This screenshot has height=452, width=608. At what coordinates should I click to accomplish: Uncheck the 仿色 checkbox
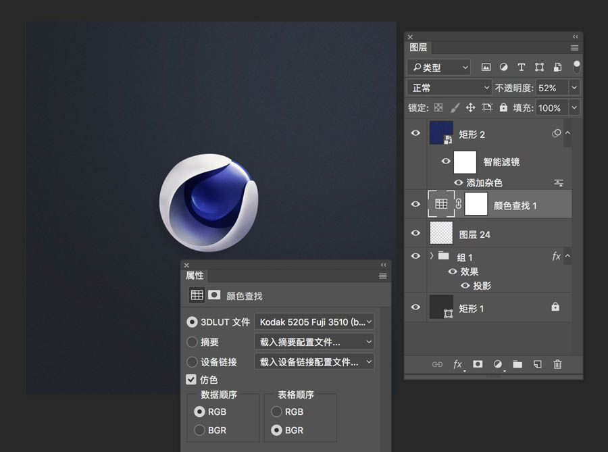click(192, 380)
